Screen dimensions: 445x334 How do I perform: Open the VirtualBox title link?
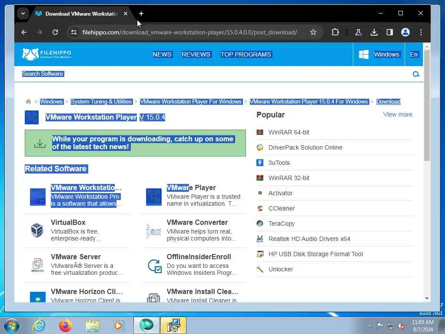coord(68,222)
